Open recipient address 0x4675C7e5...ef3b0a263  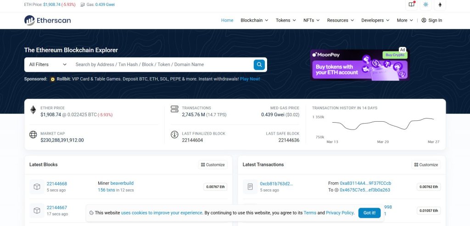(x=365, y=190)
